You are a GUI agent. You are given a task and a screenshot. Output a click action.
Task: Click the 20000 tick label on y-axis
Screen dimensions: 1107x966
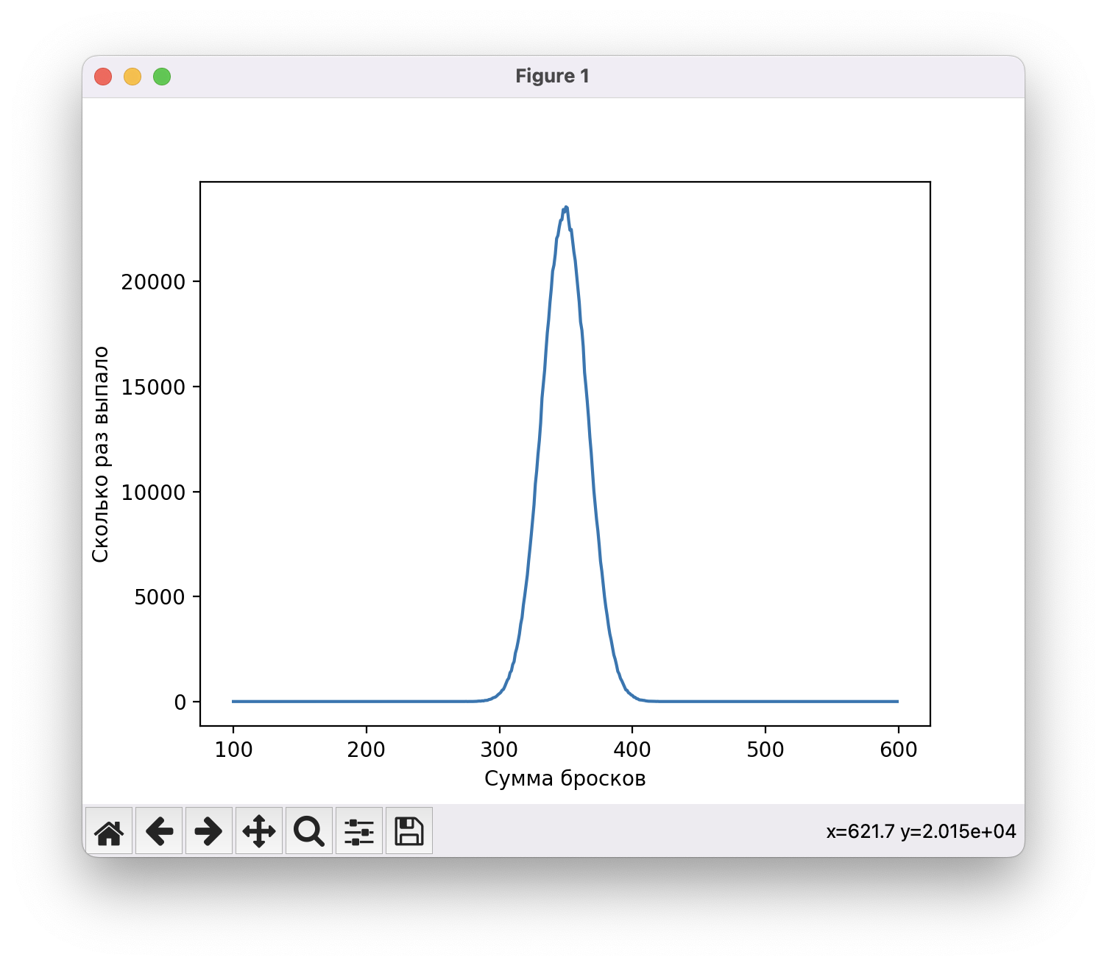point(153,282)
